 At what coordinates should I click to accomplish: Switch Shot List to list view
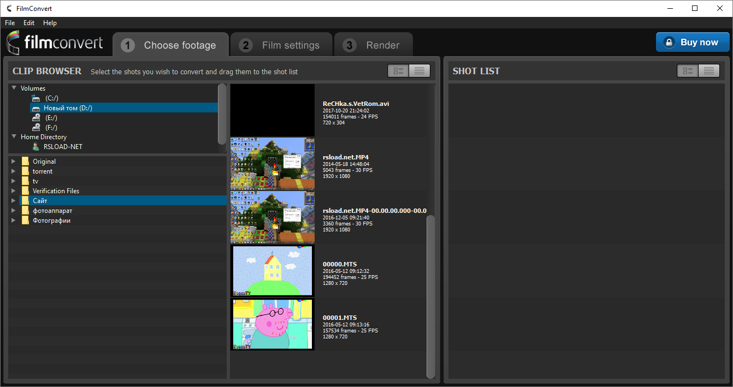click(x=709, y=71)
